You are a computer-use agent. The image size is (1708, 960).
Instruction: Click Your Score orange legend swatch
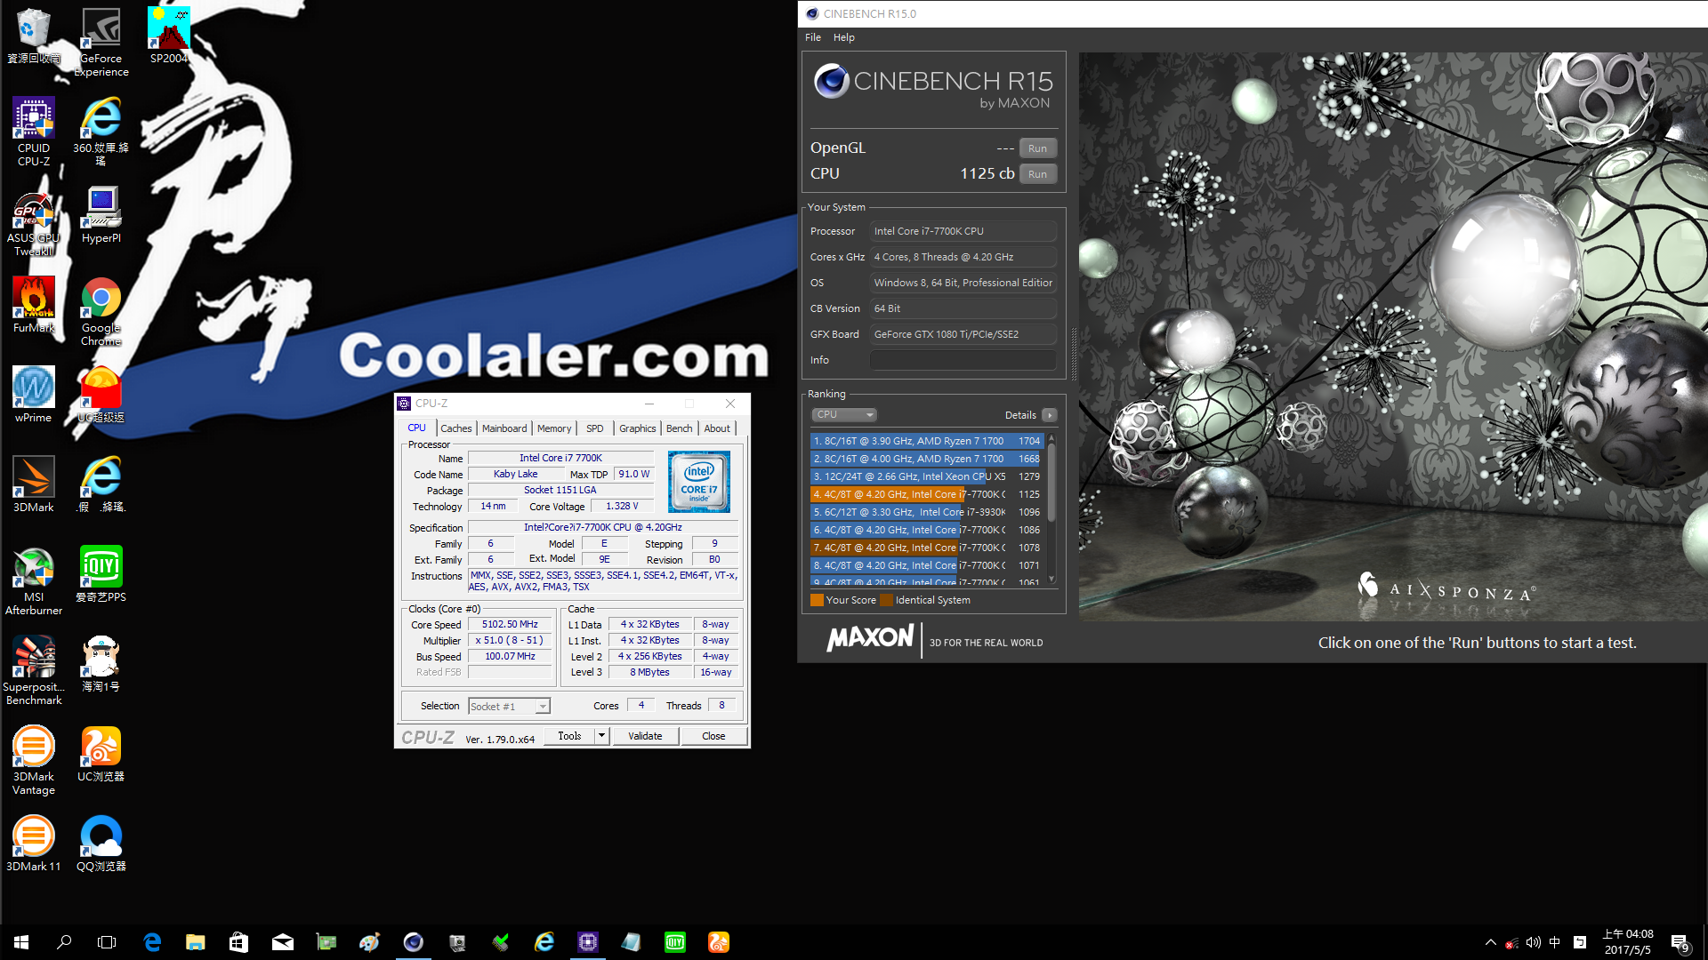pyautogui.click(x=817, y=600)
